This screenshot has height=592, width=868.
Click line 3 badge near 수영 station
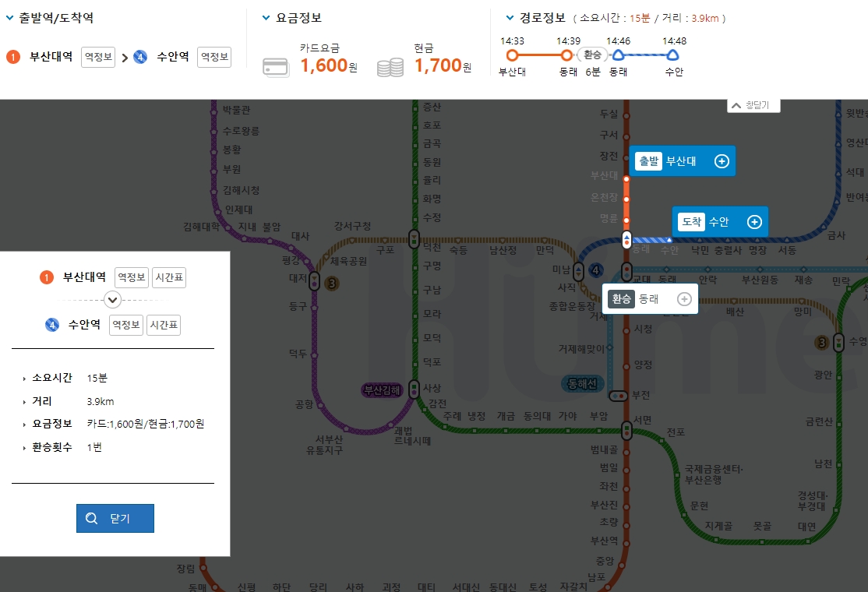(822, 343)
